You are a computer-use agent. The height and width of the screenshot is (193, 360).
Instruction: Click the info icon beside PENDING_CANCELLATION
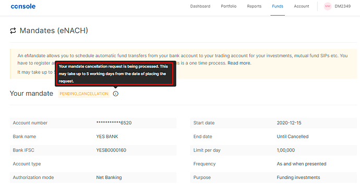(x=115, y=94)
